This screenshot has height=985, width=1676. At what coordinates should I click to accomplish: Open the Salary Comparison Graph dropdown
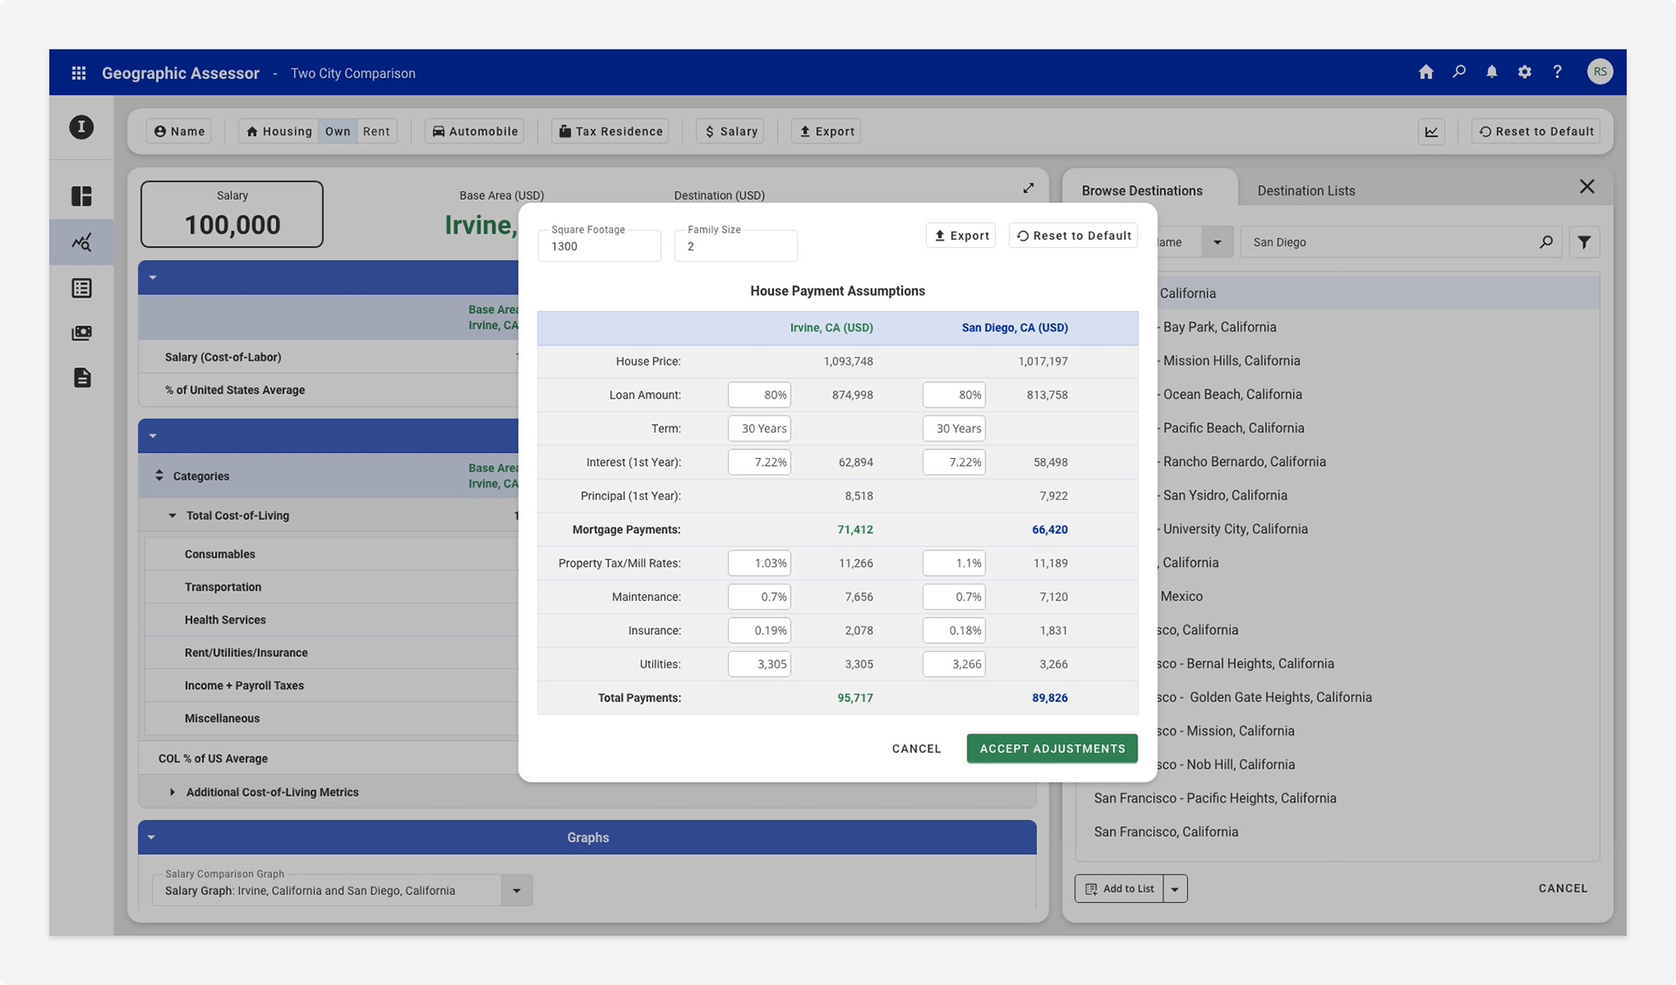point(517,891)
